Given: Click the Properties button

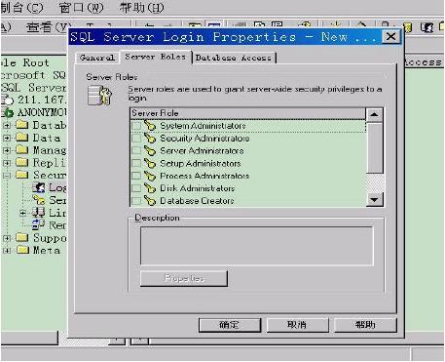Looking at the screenshot, I should point(184,278).
